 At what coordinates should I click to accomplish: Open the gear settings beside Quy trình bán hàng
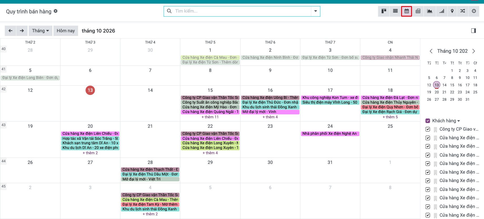(56, 11)
